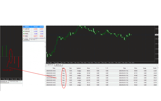
Task: Select the eurjpy symbol cell in trade table
Action: pyautogui.click(x=79, y=80)
